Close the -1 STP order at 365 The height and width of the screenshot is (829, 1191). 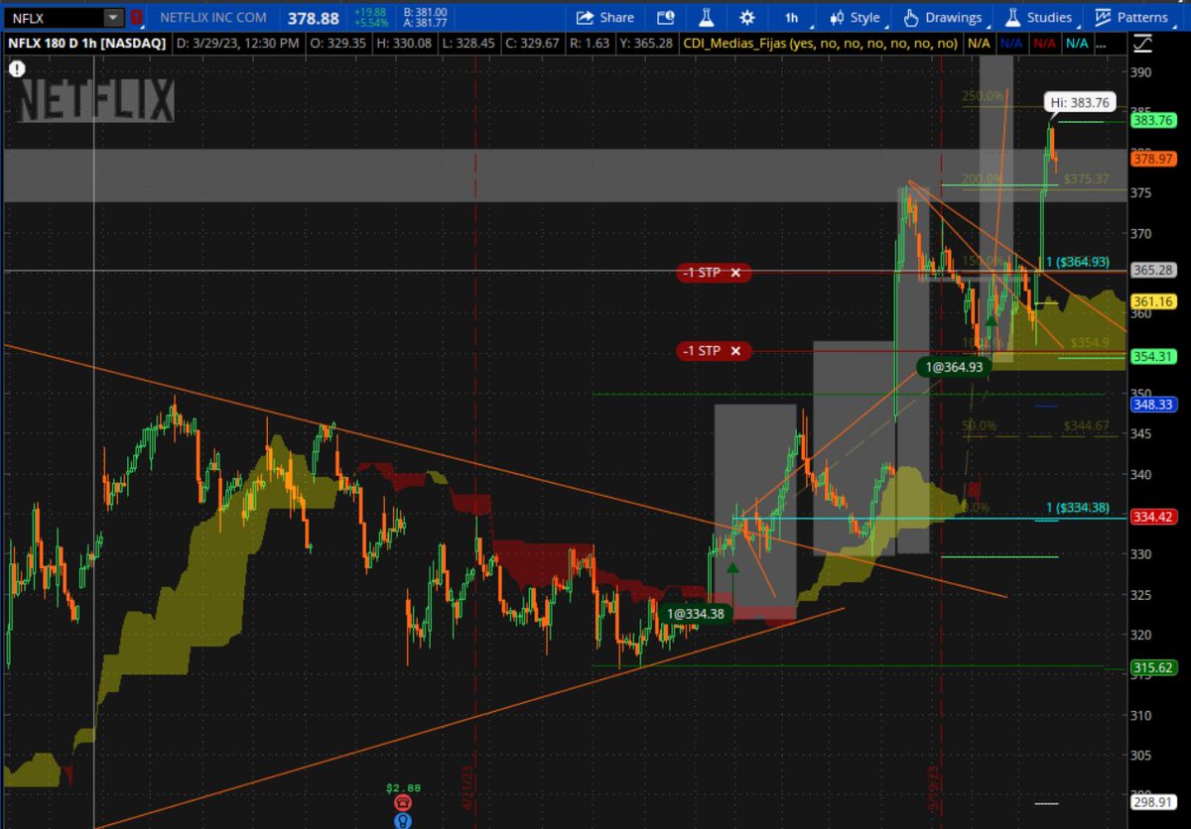tap(735, 273)
